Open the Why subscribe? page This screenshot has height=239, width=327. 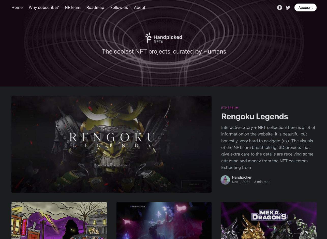click(44, 8)
